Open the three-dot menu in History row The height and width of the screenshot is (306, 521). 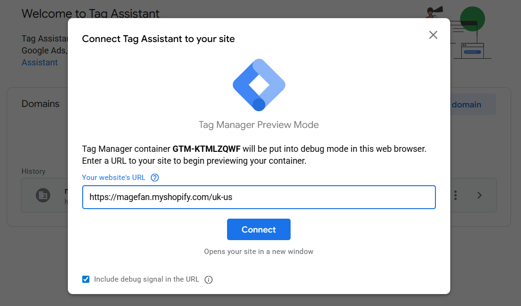[x=456, y=195]
